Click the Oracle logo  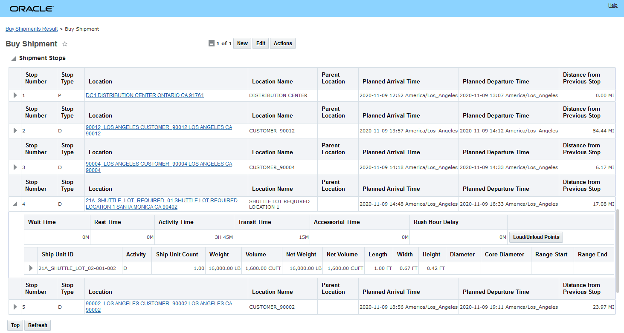coord(32,9)
